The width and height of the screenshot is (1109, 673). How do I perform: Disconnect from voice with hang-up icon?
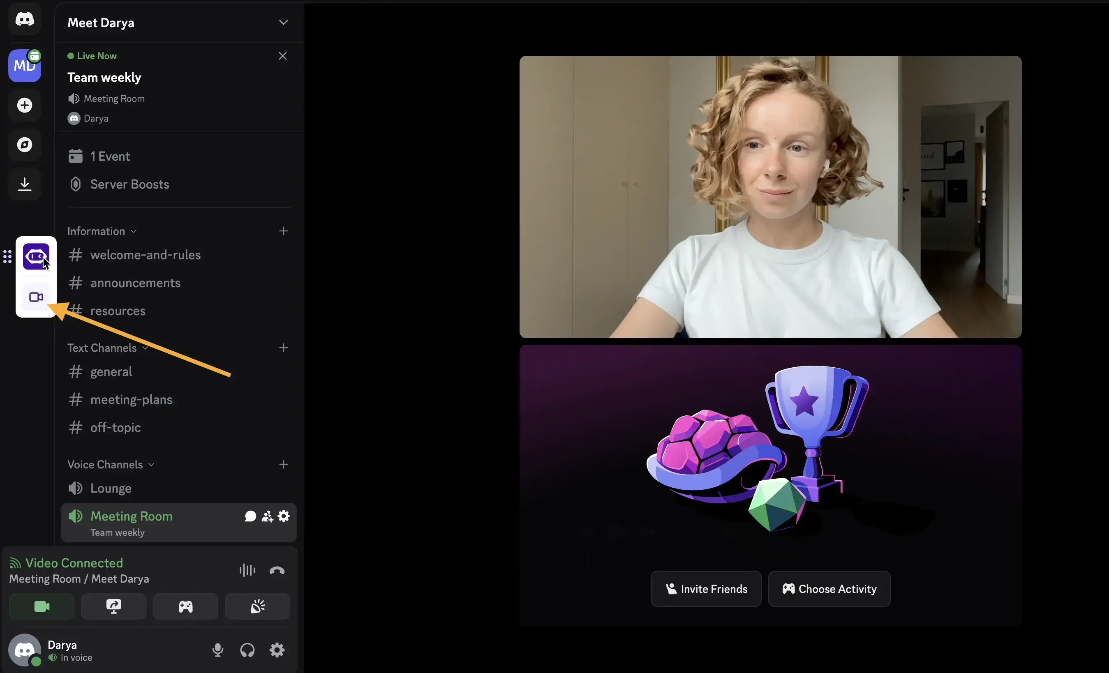tap(277, 570)
